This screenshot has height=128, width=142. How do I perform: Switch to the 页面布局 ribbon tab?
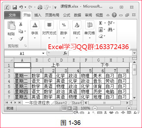52,15
